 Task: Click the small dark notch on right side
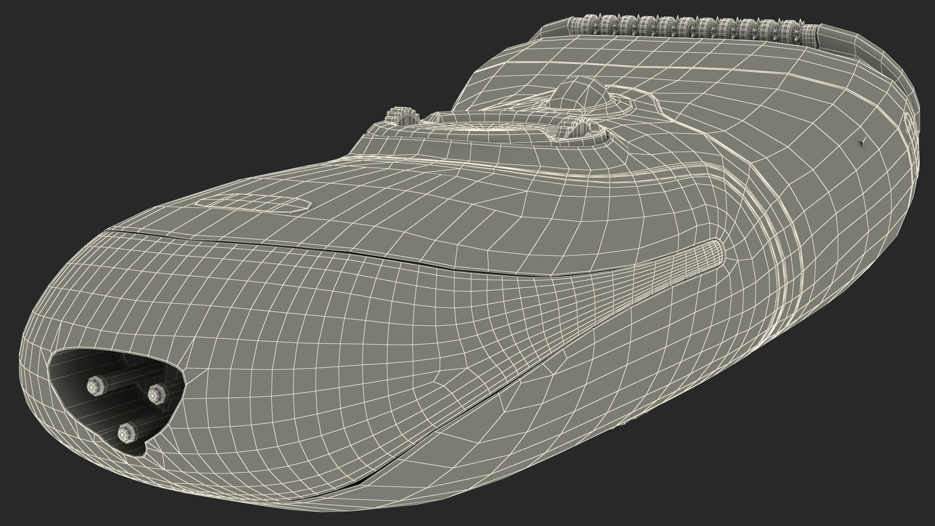pos(861,142)
